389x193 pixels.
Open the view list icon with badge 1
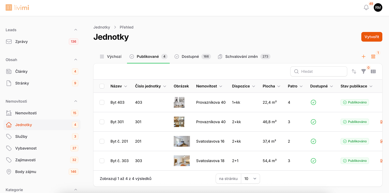pyautogui.click(x=373, y=57)
